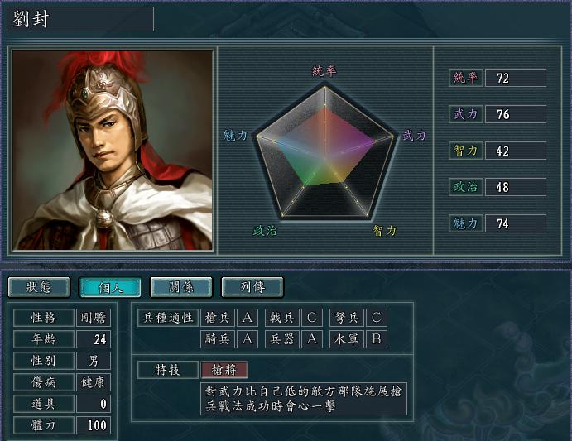Click the 騎兵 troop type label

(218, 339)
